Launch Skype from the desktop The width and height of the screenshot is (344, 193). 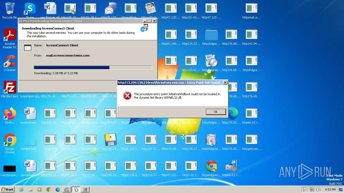pyautogui.click(x=30, y=11)
